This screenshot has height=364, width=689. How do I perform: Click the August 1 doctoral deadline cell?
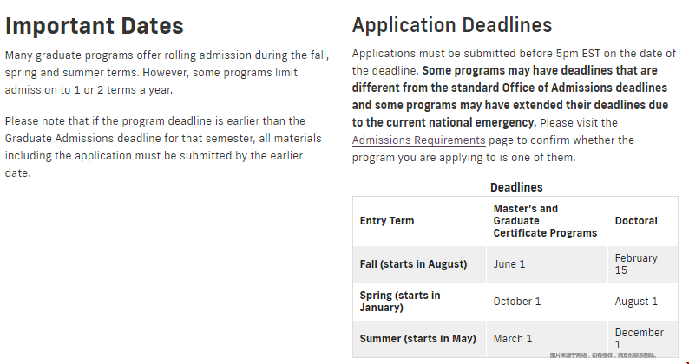click(636, 302)
